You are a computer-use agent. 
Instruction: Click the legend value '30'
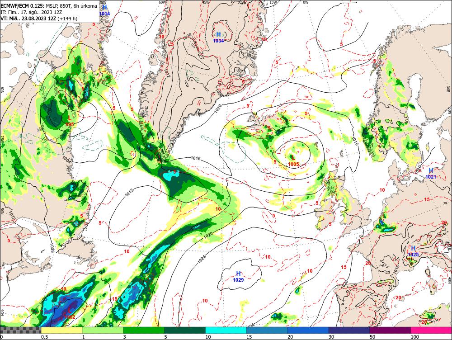[331, 337]
